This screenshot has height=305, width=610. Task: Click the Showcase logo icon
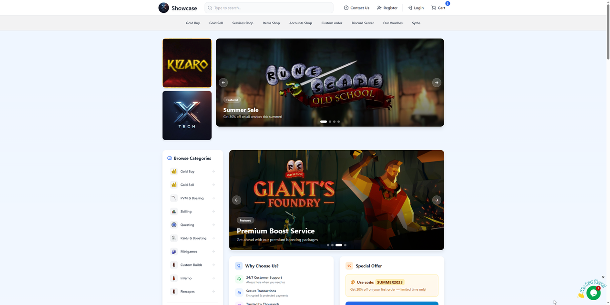[163, 8]
